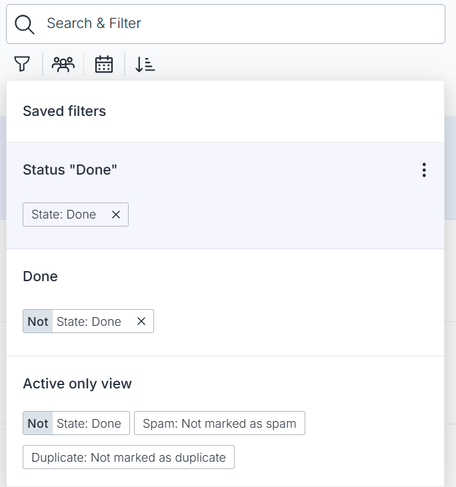The width and height of the screenshot is (456, 487).
Task: Click State: Done text in Done filter chip
Action: (89, 322)
